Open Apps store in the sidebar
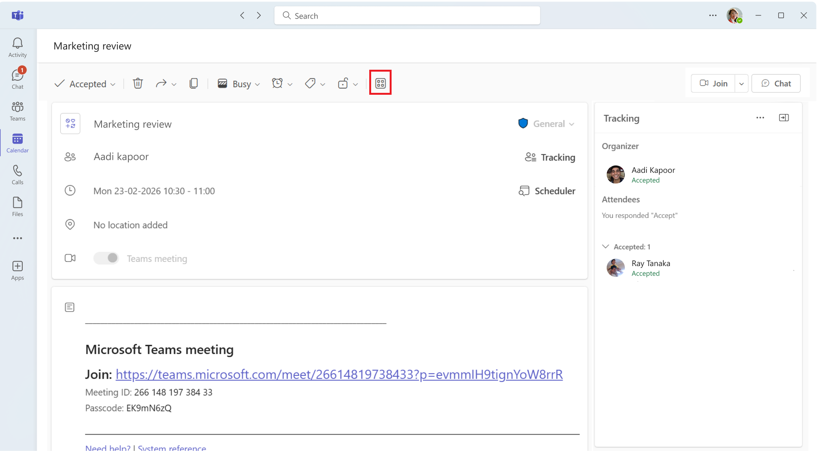This screenshot has height=451, width=818. 17,271
